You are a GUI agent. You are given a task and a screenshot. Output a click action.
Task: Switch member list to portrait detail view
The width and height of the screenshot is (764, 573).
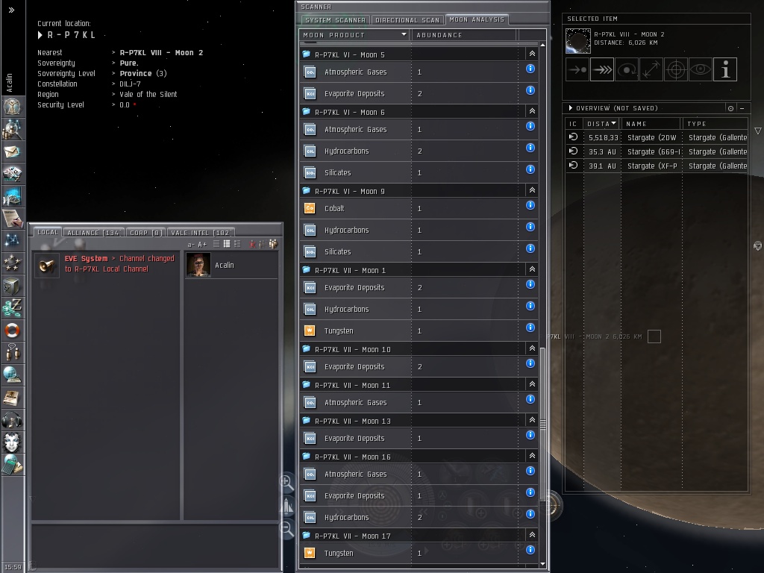pos(237,244)
